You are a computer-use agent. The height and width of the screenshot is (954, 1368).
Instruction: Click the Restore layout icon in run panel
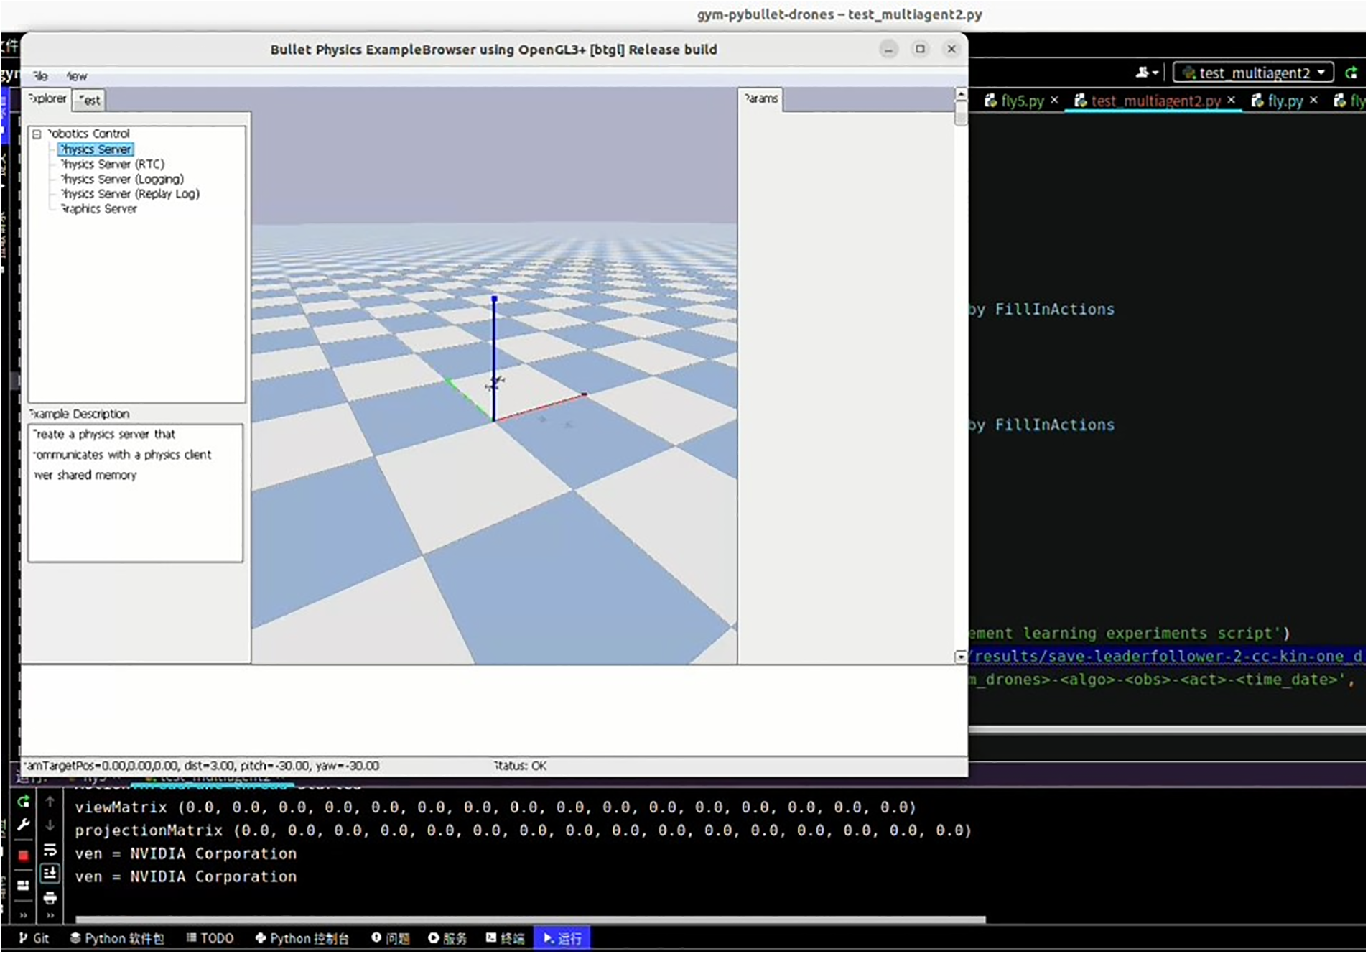23,885
